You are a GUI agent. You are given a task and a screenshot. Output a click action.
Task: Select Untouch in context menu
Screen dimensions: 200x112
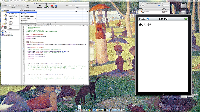pos(13,23)
